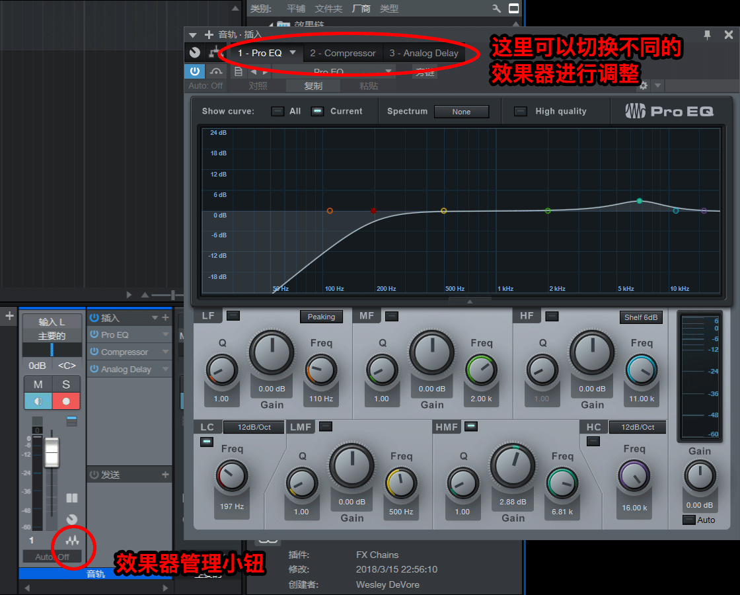Click the add channel plus at mixer left
The width and height of the screenshot is (740, 595).
click(9, 316)
